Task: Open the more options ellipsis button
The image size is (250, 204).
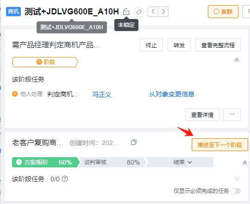Action: tap(232, 115)
